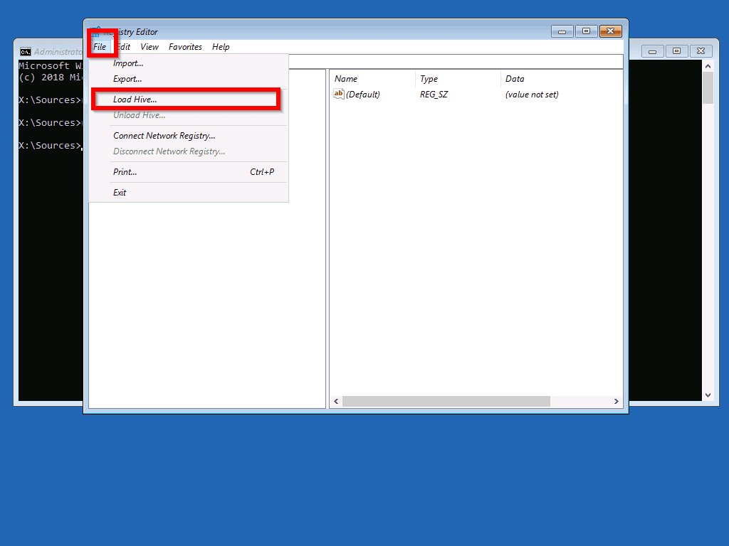Click Command Prompt scrollbar up arrow

[708, 66]
